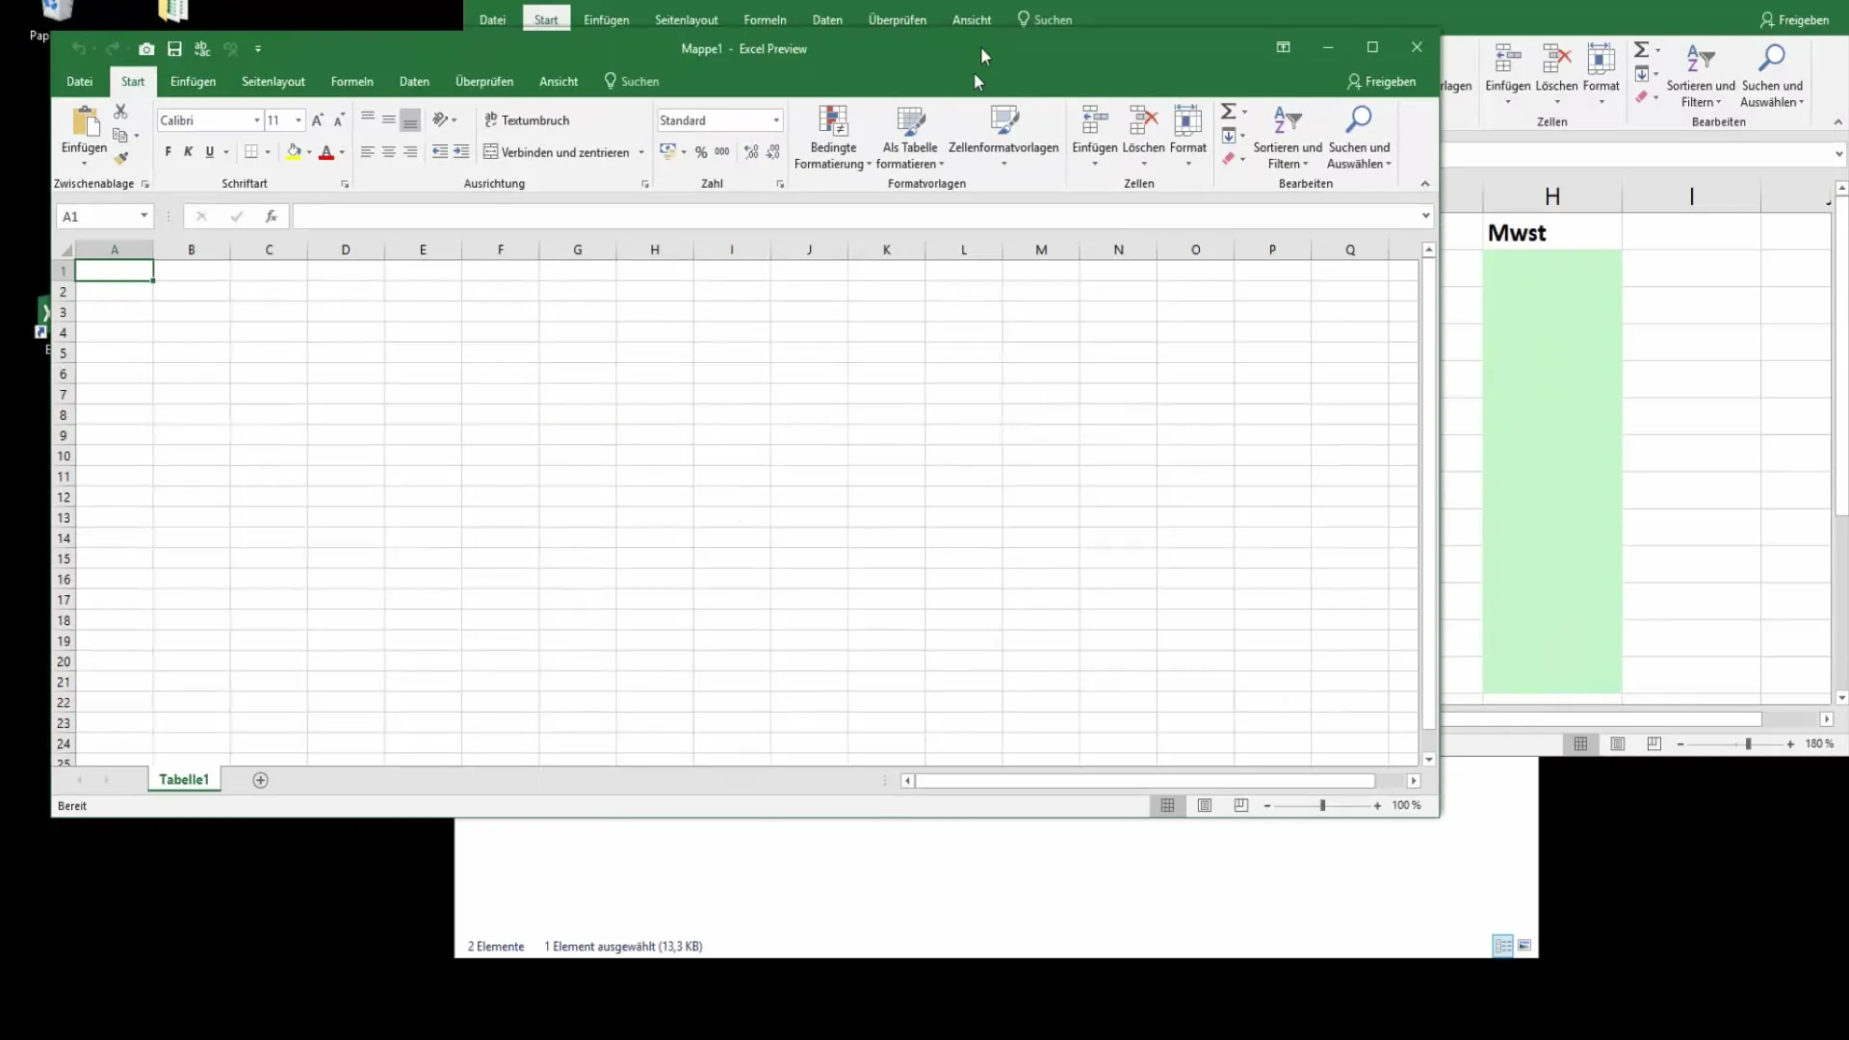Click the insert function fx icon

point(272,217)
